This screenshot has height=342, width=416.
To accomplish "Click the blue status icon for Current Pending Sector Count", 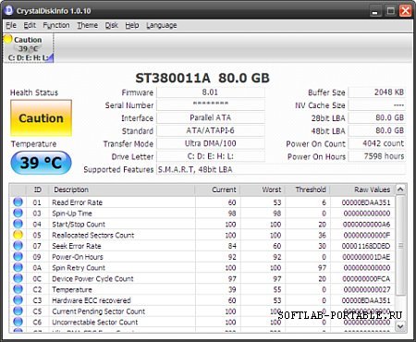I will point(18,311).
